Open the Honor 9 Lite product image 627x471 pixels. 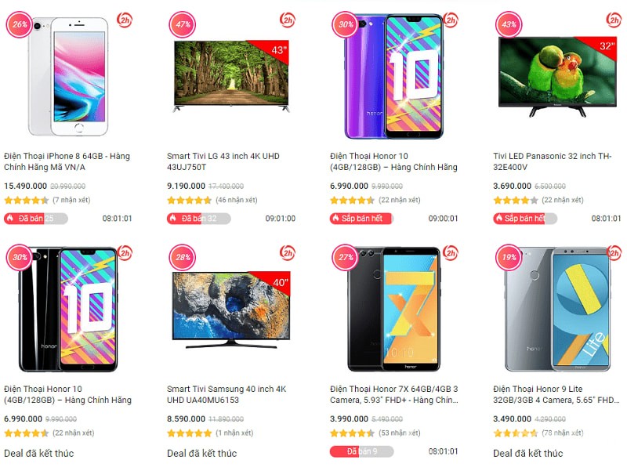pyautogui.click(x=558, y=310)
